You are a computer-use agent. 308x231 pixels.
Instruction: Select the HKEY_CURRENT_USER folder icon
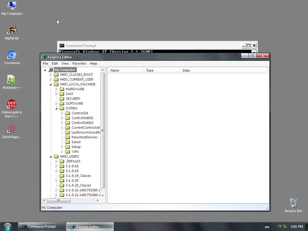[56, 79]
